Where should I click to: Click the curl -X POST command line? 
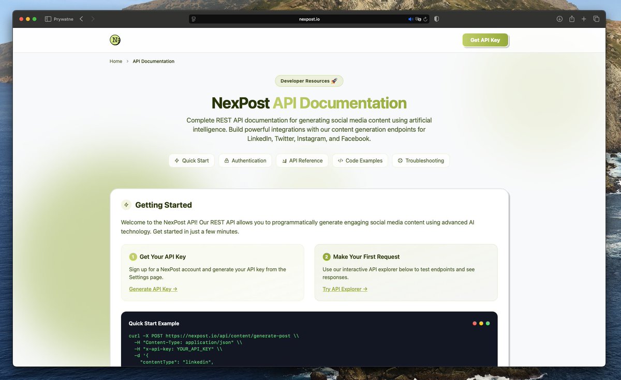coord(214,336)
